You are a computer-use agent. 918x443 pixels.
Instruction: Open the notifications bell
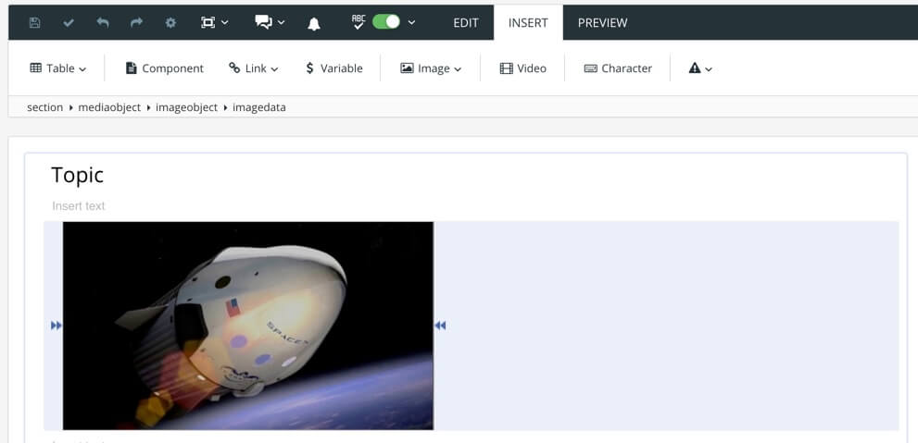[314, 23]
